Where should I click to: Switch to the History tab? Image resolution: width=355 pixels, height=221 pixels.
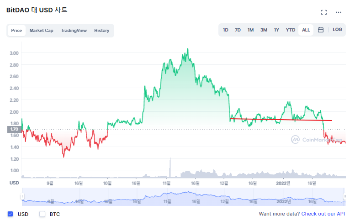[101, 30]
